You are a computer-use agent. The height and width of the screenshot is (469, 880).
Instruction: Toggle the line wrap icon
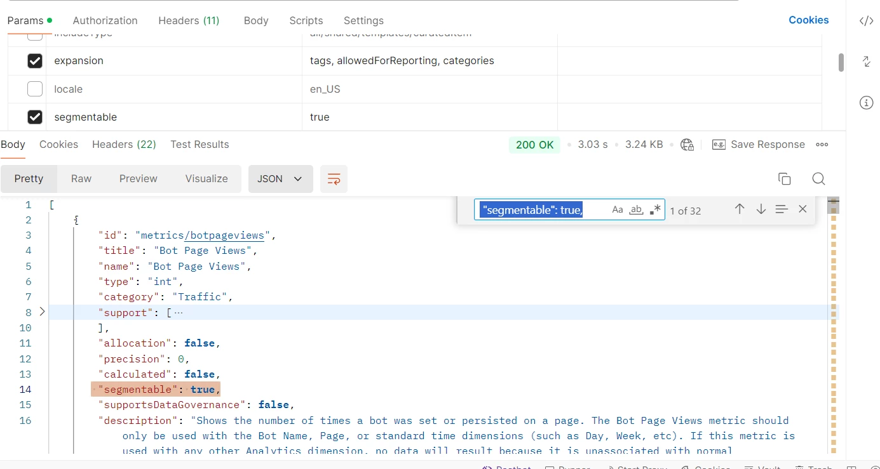334,179
